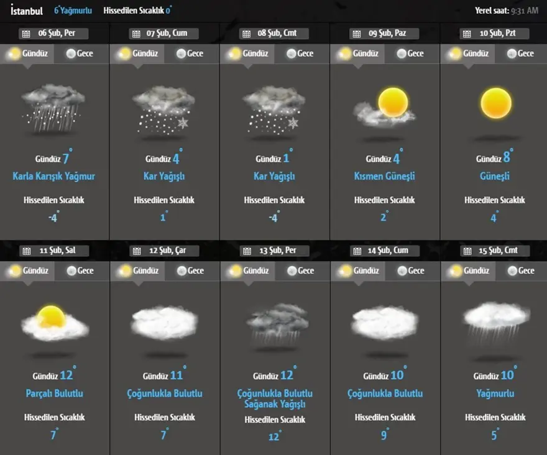Select Gündüz tab for 09 Şub
This screenshot has width=547, height=455.
[357, 53]
